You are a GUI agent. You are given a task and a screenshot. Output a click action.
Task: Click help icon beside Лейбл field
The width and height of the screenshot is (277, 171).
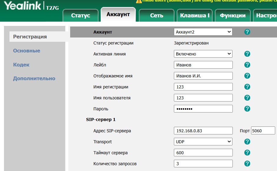click(x=247, y=65)
